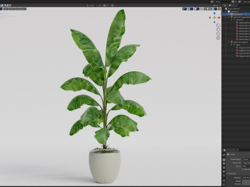The width and height of the screenshot is (250, 187).
Task: Open the Device dropdown
Action: click(246, 166)
